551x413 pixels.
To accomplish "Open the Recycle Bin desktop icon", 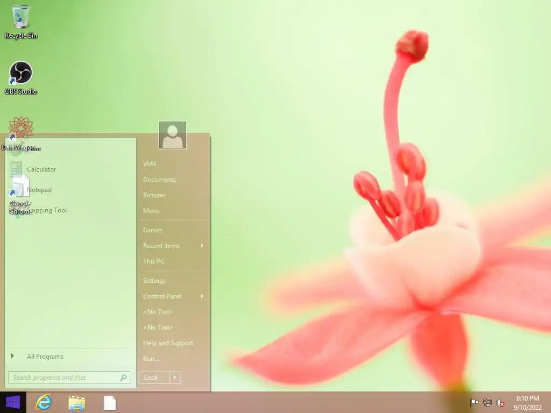I will 21,22.
